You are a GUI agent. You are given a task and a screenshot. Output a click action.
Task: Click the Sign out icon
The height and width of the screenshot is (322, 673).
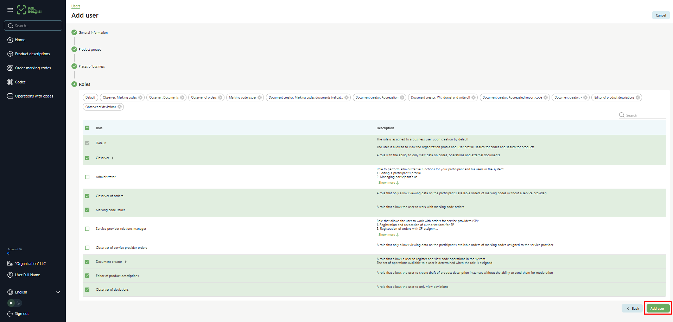(x=10, y=314)
